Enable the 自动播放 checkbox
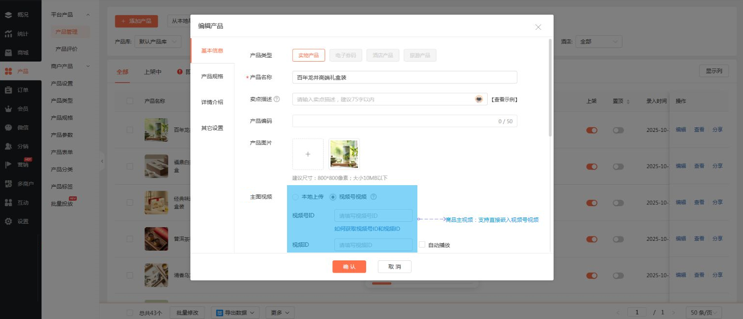Image resolution: width=743 pixels, height=319 pixels. (422, 245)
